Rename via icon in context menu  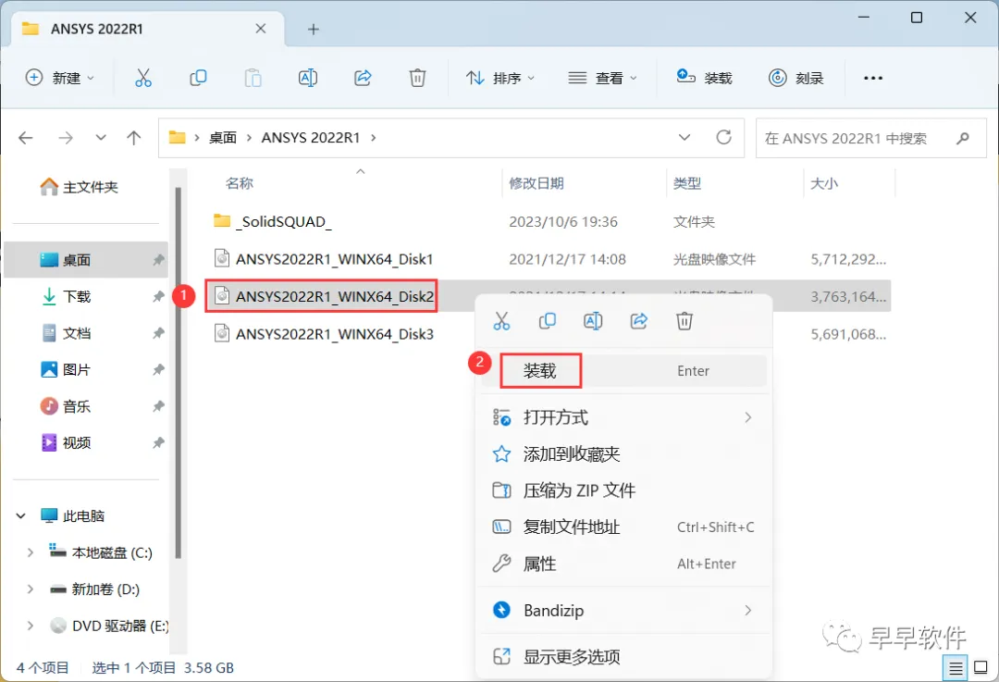(593, 320)
